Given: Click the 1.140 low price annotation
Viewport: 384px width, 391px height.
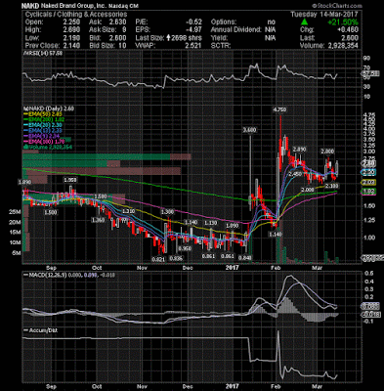Looking at the screenshot, I should (275, 234).
